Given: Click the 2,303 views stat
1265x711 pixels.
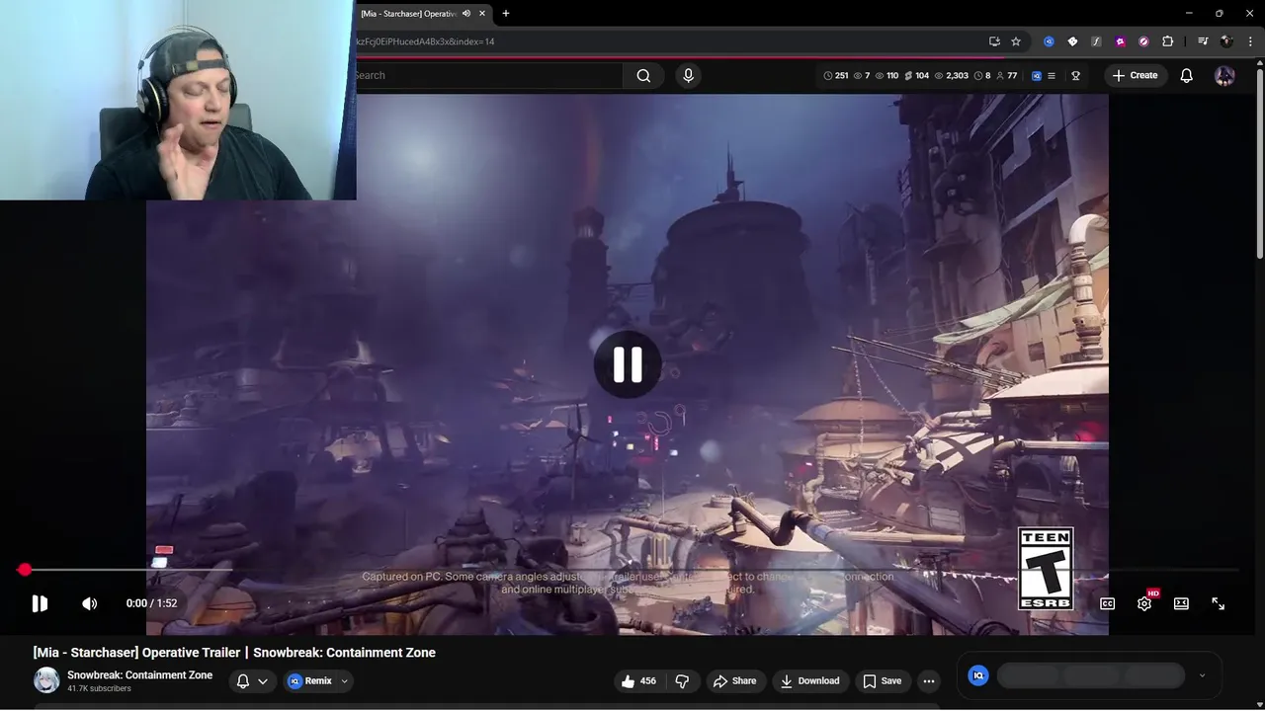Looking at the screenshot, I should 950,76.
